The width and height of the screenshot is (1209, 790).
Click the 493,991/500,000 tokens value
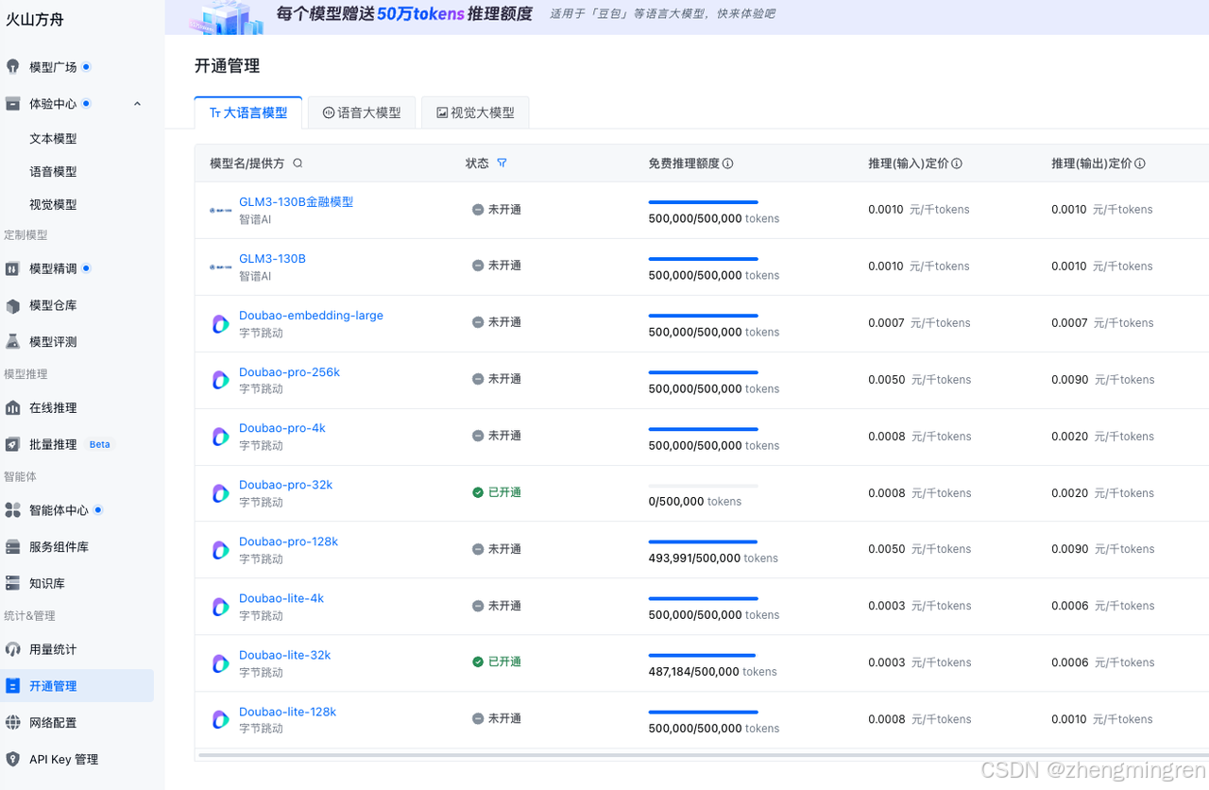(713, 558)
